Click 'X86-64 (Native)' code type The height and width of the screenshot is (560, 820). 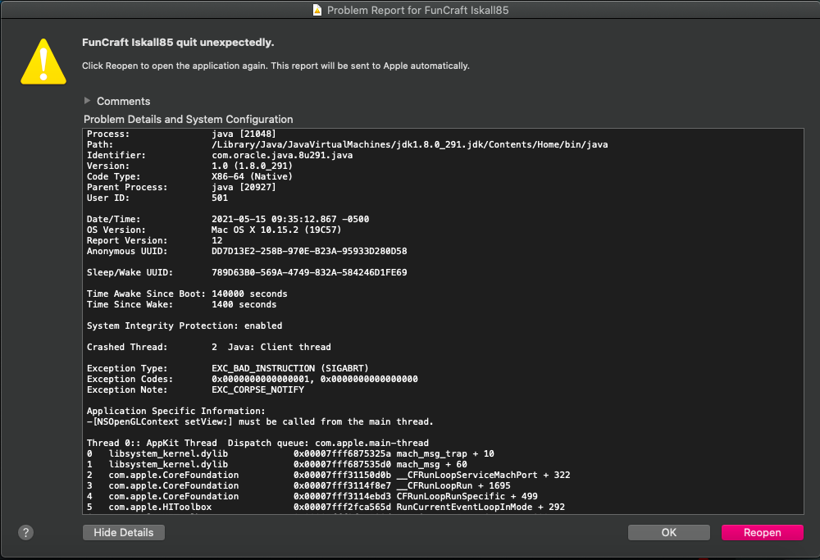point(252,177)
